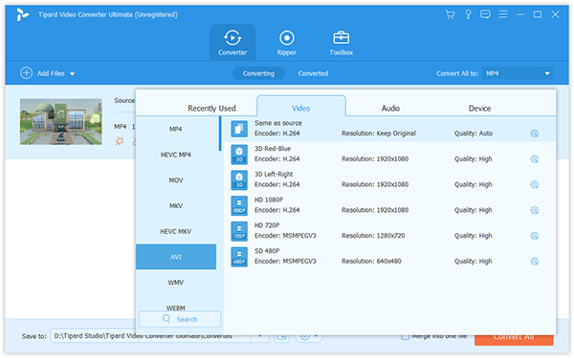Choose HEVC MKV in the format list
The image size is (574, 358).
(176, 231)
